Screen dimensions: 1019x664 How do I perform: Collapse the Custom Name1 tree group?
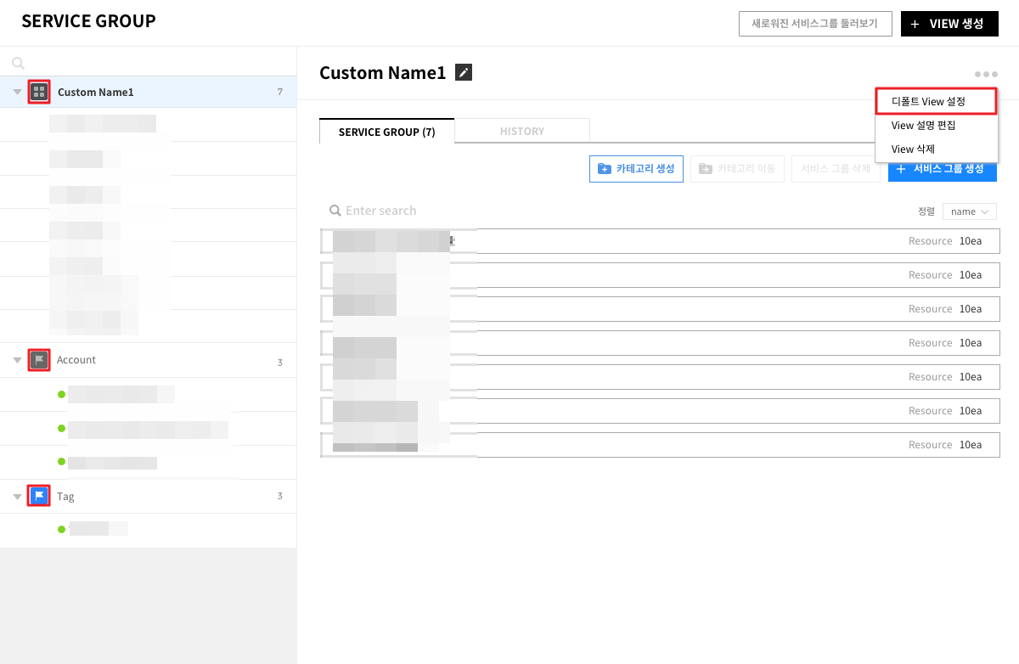[x=17, y=92]
